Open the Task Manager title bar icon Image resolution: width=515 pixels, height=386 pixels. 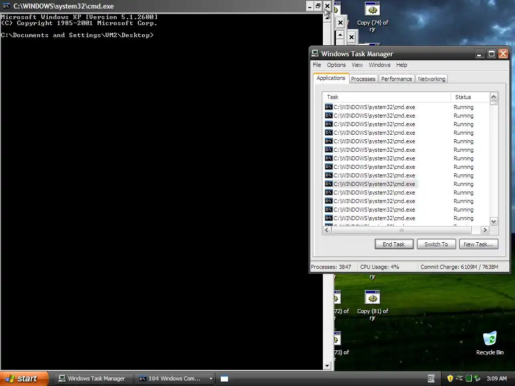tap(315, 53)
